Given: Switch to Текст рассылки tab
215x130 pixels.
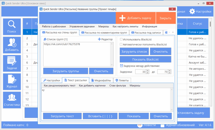Looking at the screenshot, I should (x=76, y=80).
